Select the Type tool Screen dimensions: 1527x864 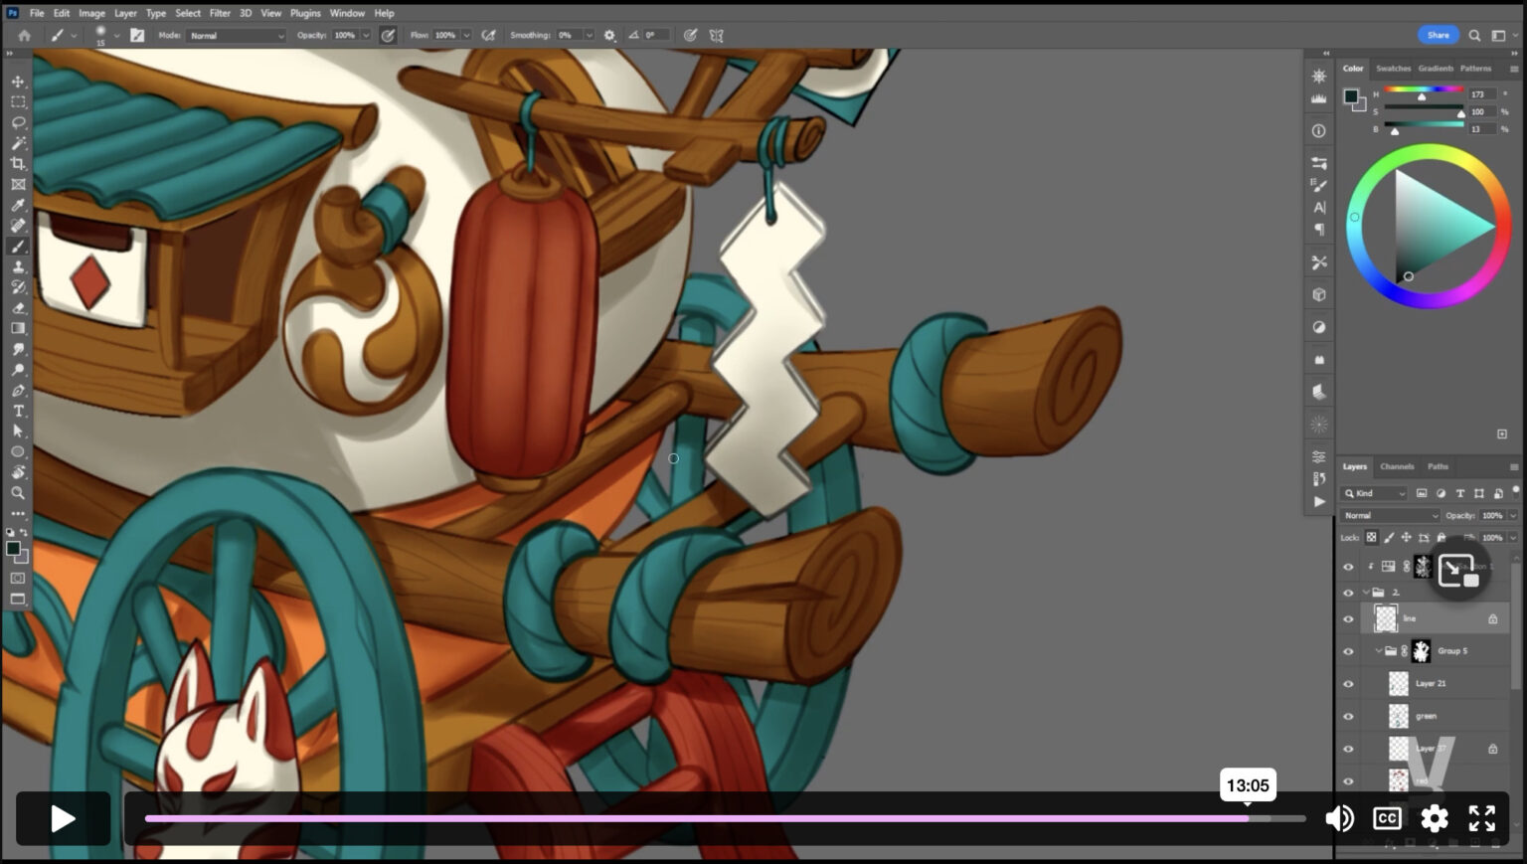(x=18, y=411)
